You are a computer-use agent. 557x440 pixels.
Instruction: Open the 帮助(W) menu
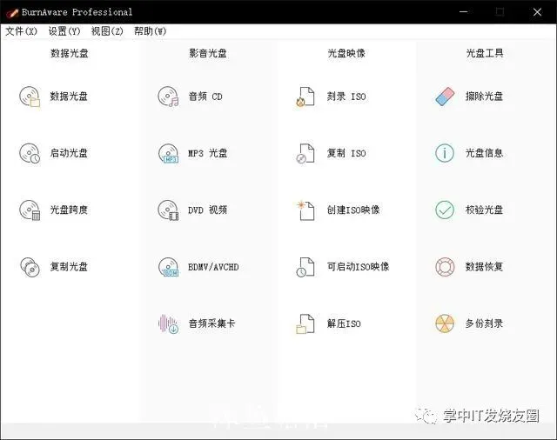click(150, 31)
